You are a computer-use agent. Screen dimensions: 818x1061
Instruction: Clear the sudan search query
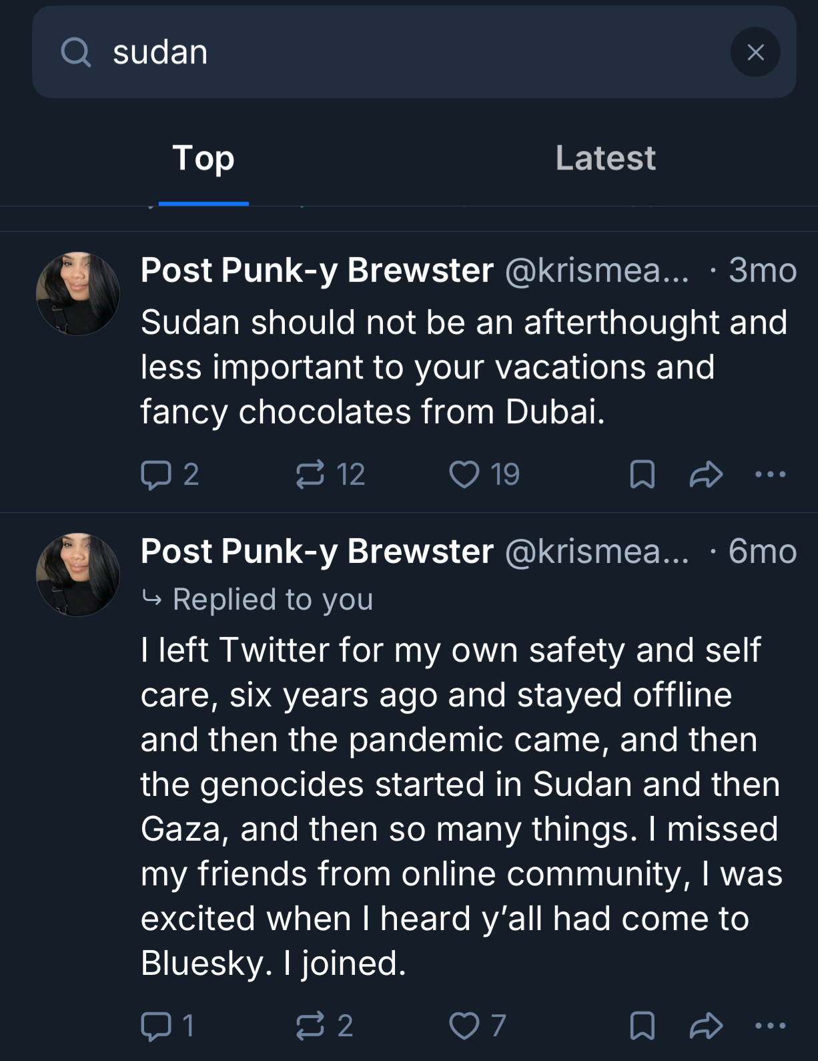[755, 52]
